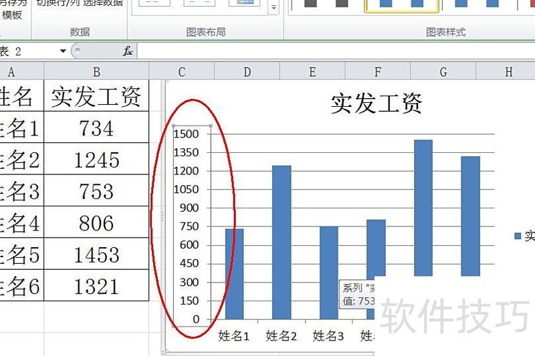Select the cell containing 806
535x356 pixels.
click(96, 222)
